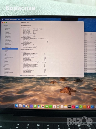Select Card Reader in the sidebar
The height and width of the screenshot is (129, 96).
(8, 34)
